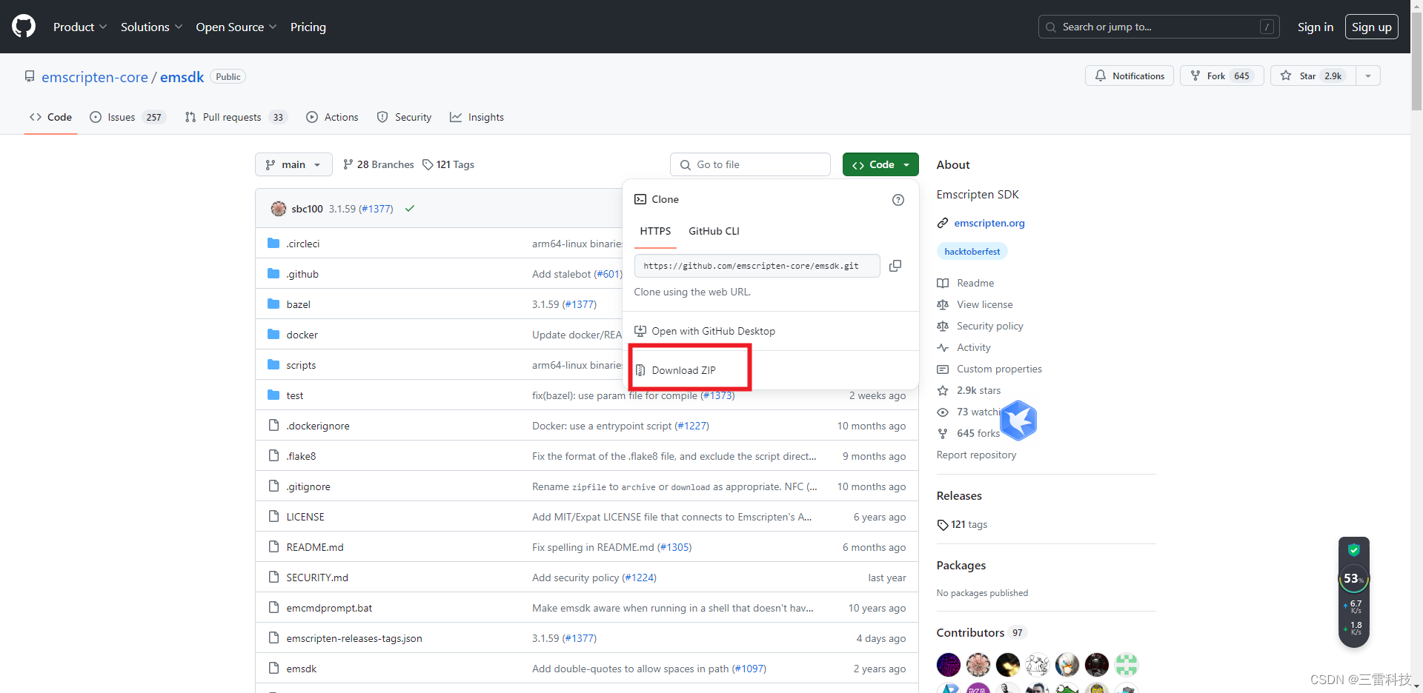This screenshot has height=693, width=1423.
Task: Click the eye icon beside watching count
Action: tap(943, 412)
